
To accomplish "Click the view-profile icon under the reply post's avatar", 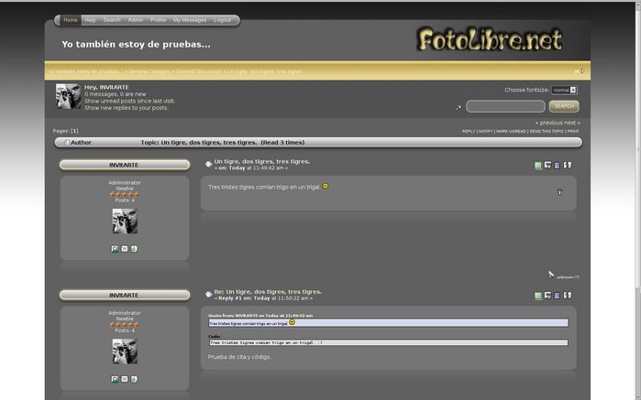I will pos(115,379).
